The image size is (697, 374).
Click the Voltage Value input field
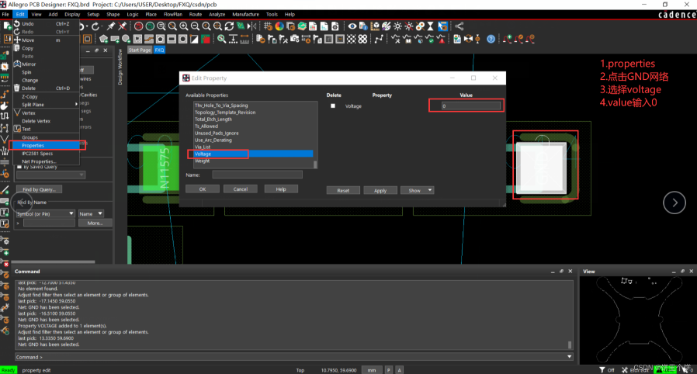[x=470, y=106]
